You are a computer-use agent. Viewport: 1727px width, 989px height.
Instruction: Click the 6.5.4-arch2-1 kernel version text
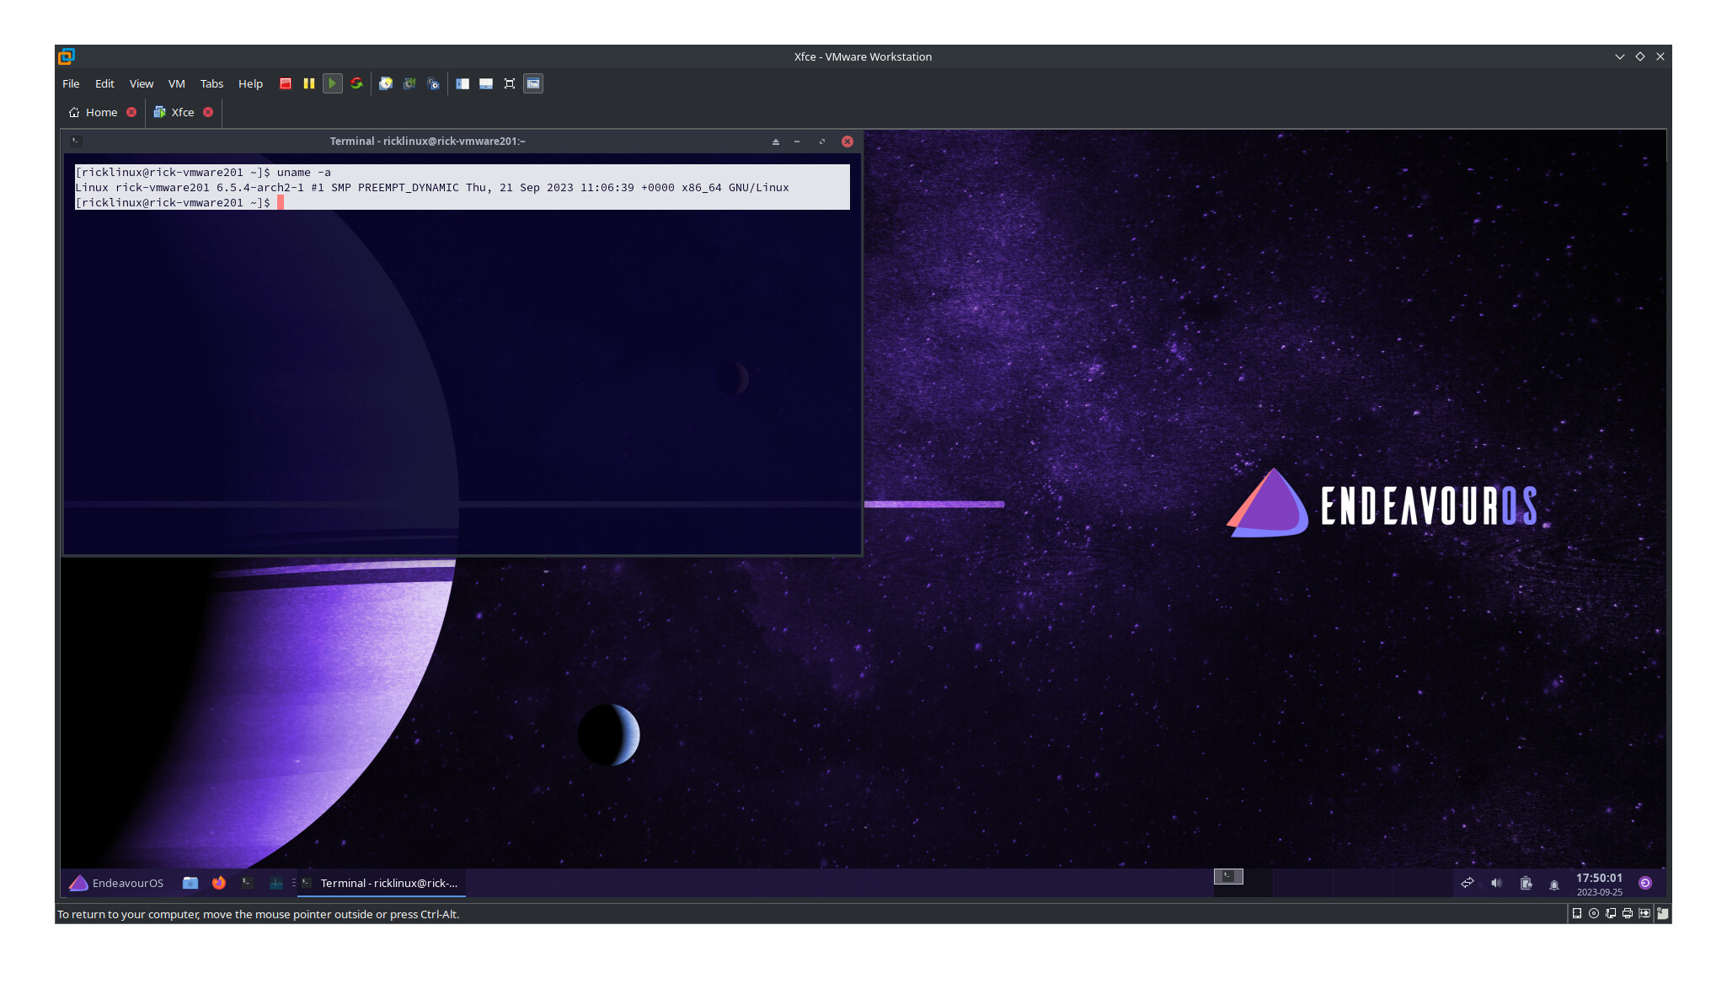[260, 188]
